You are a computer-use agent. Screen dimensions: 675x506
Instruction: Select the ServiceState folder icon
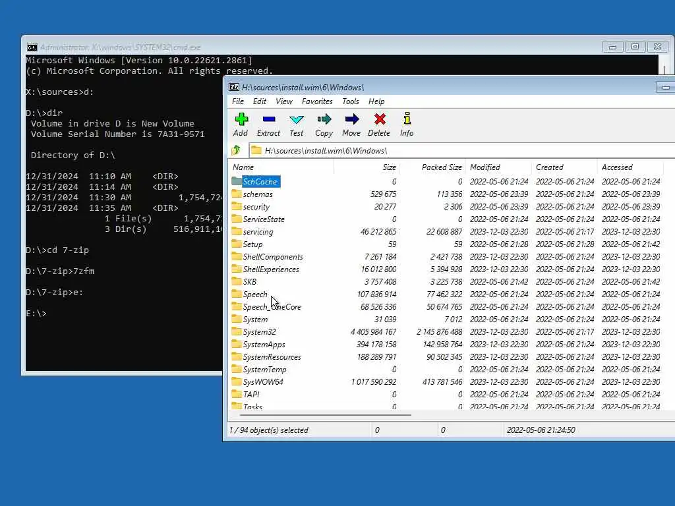click(237, 219)
